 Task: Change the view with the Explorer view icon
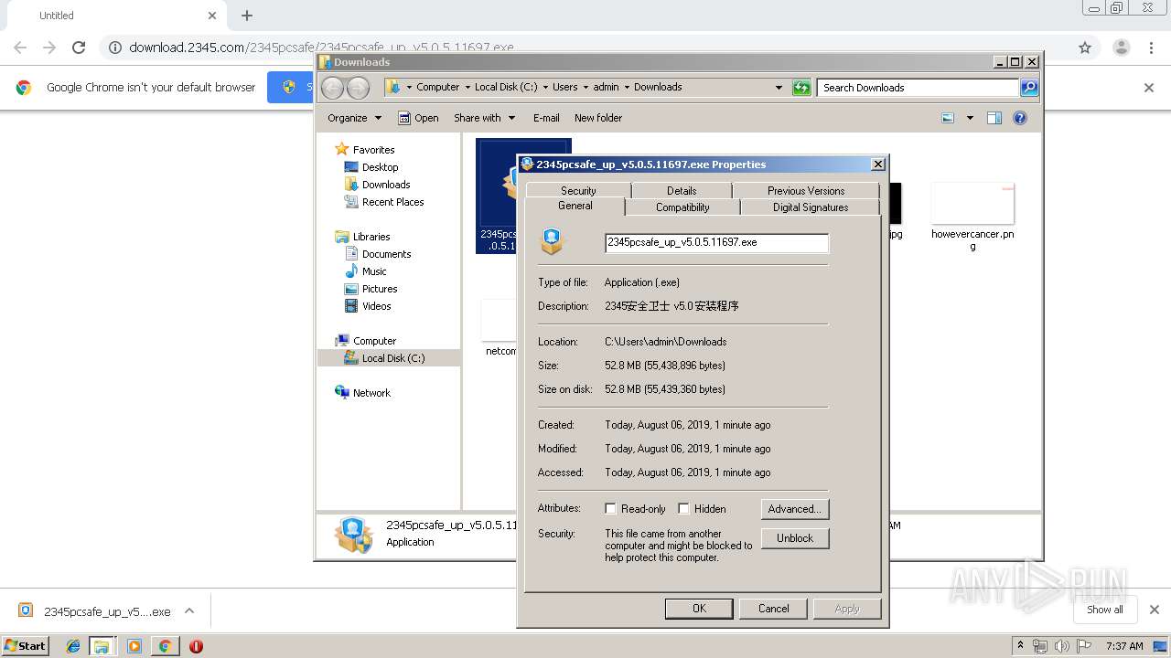point(948,118)
